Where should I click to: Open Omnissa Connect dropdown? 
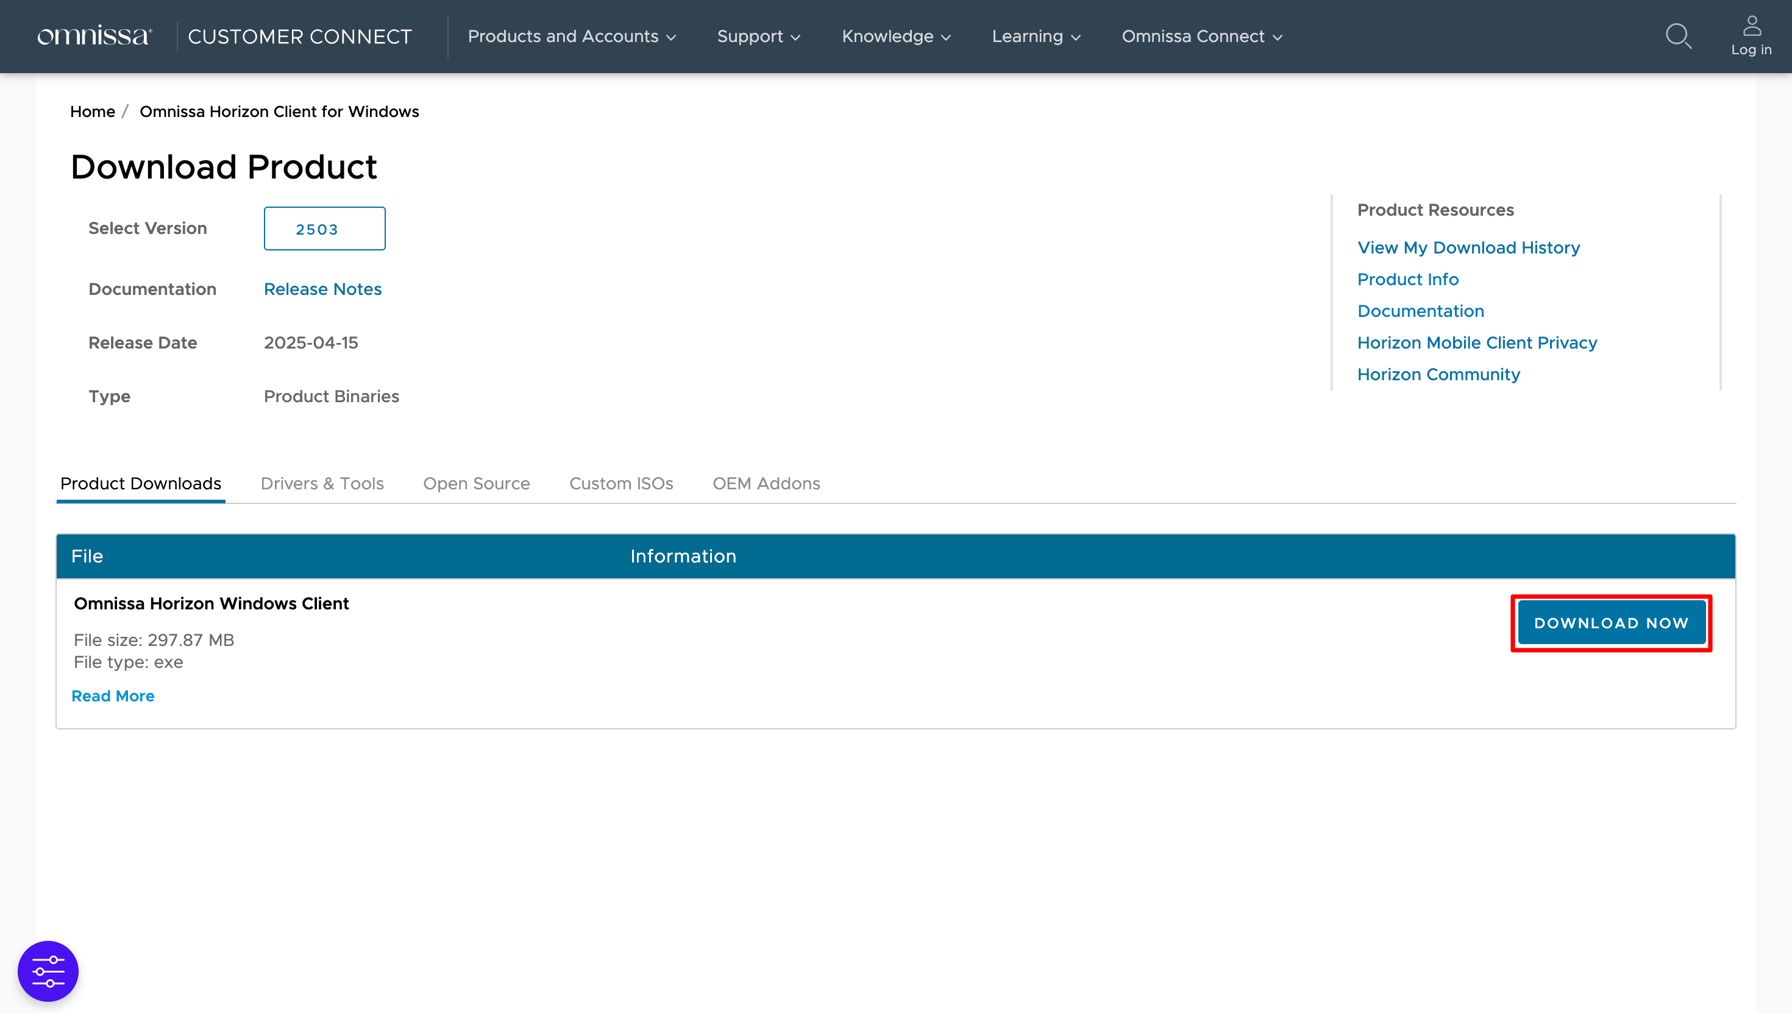click(x=1201, y=36)
